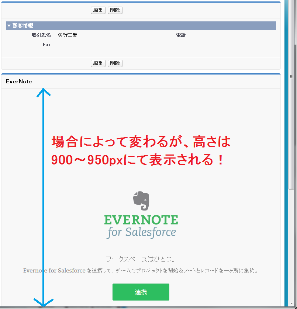
Task: Click the upper 編集 (Edit) button
Action: point(98,10)
